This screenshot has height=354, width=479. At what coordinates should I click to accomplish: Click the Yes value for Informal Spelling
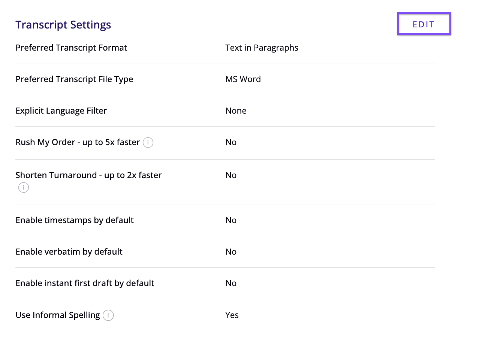[232, 315]
